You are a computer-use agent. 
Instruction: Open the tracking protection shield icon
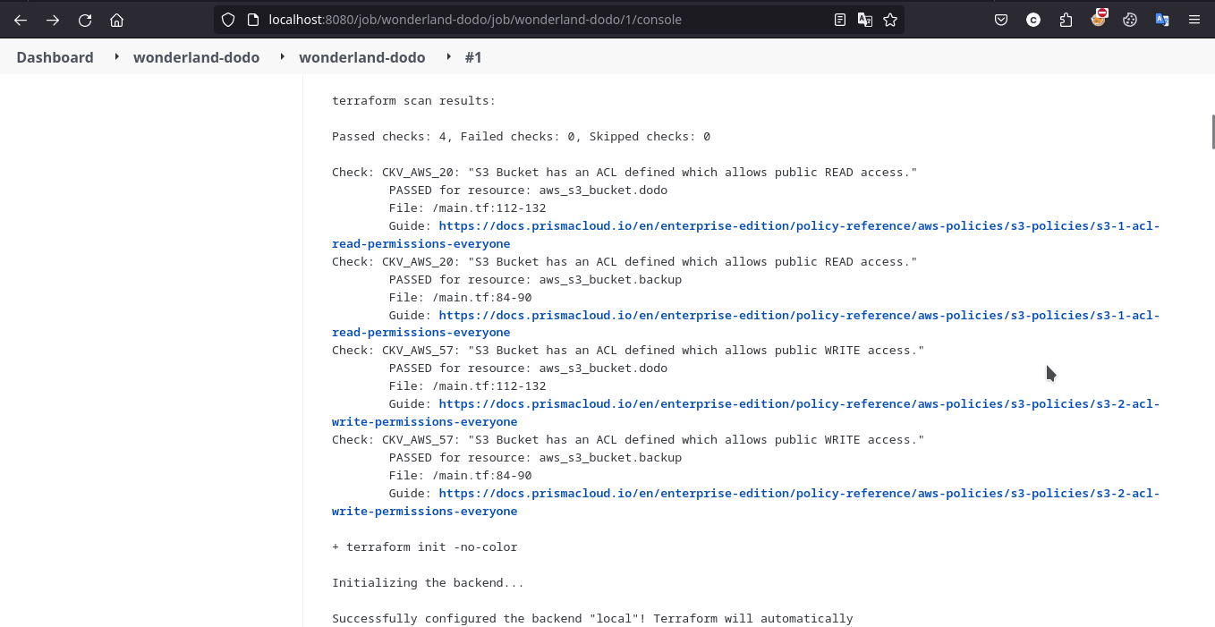pos(228,20)
